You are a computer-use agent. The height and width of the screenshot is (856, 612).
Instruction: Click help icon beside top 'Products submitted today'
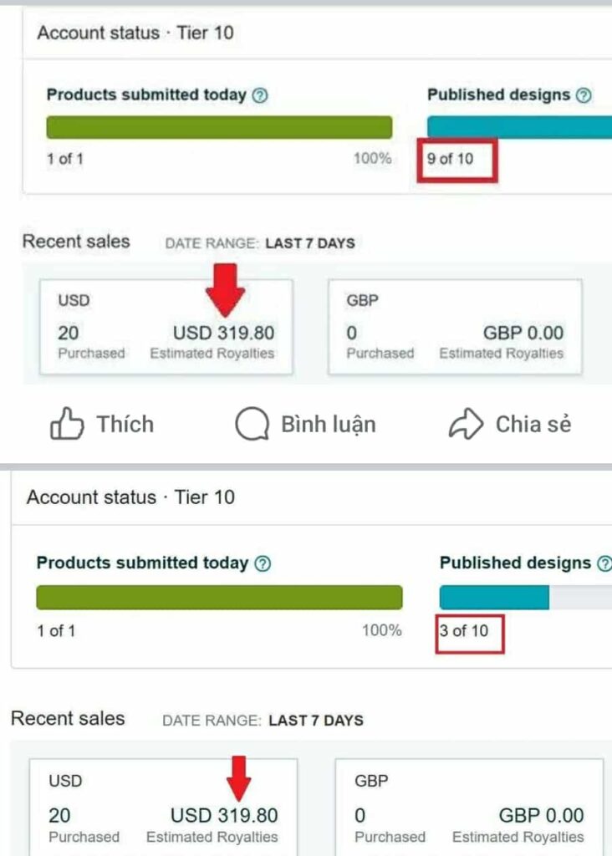[x=260, y=95]
